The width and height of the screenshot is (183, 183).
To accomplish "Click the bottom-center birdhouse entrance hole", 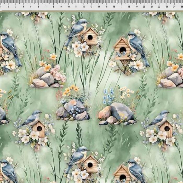I will (90, 165).
